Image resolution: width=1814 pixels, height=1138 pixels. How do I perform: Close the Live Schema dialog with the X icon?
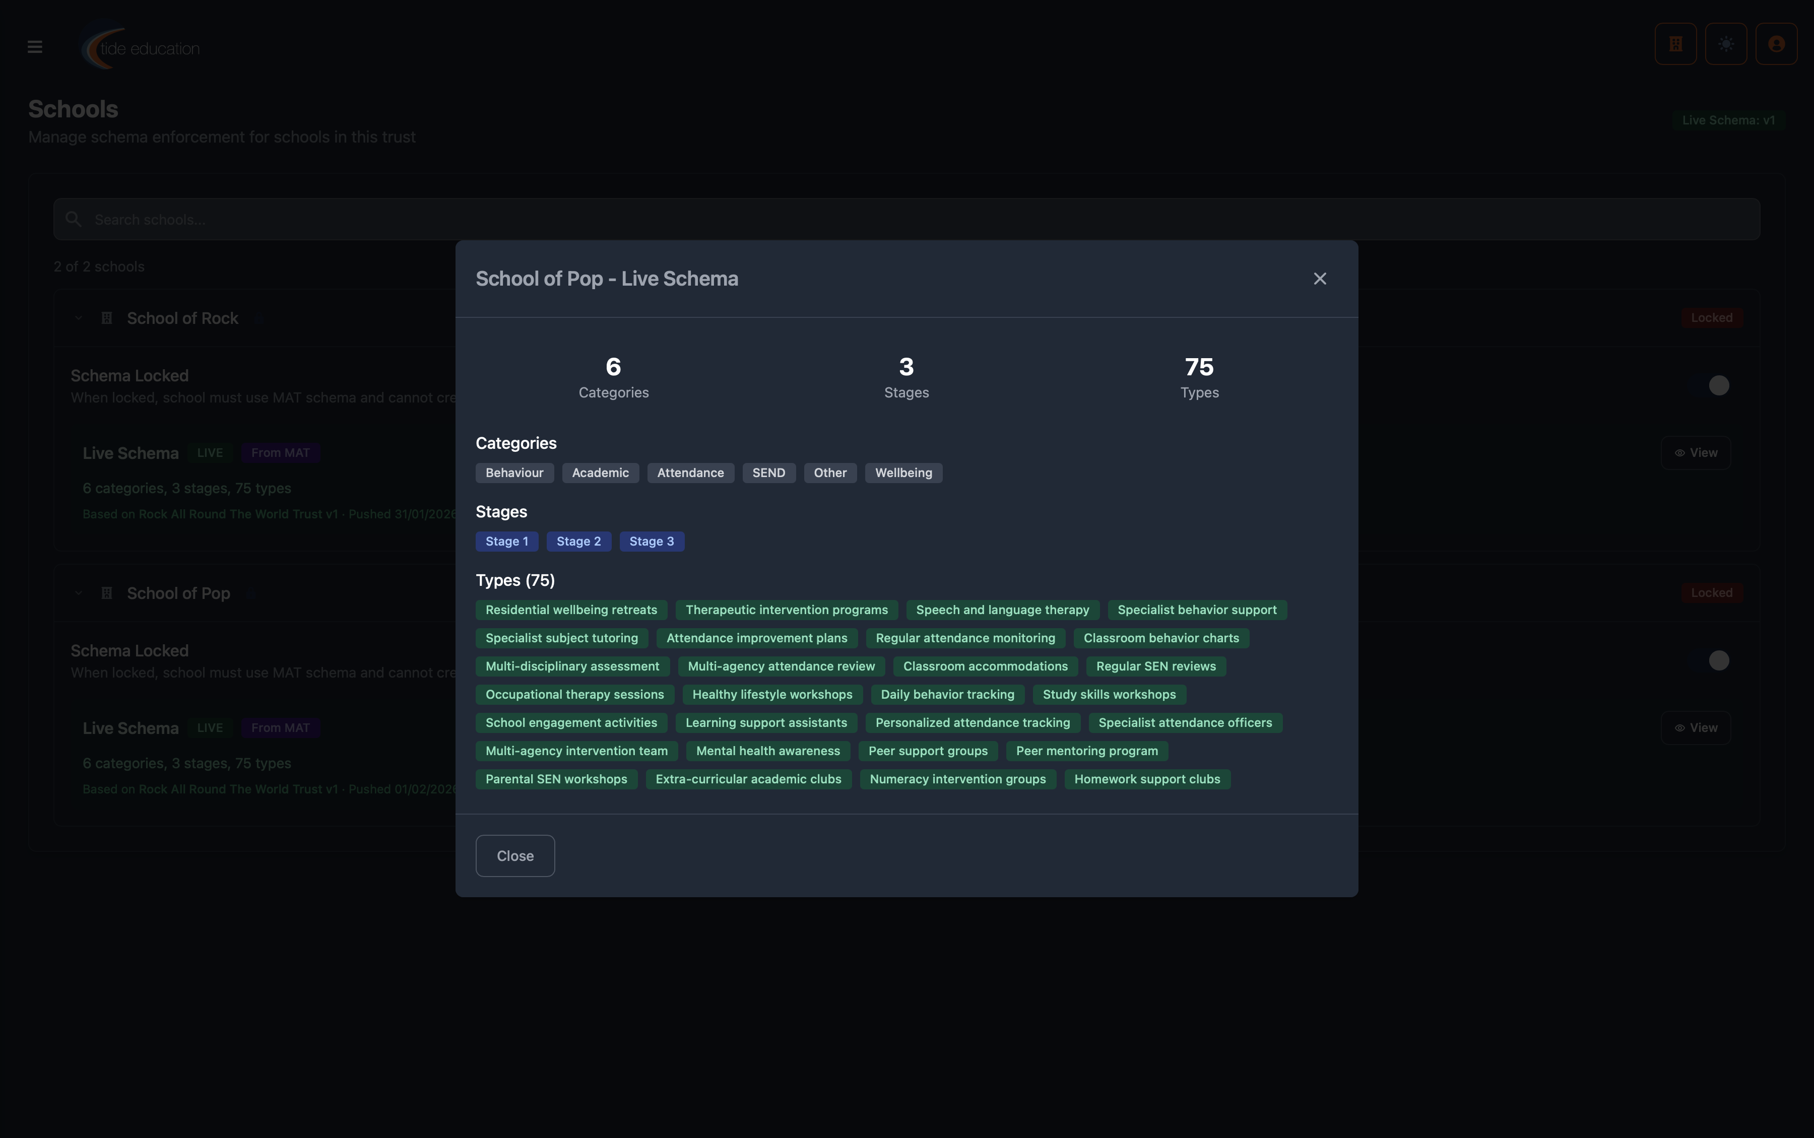tap(1320, 278)
